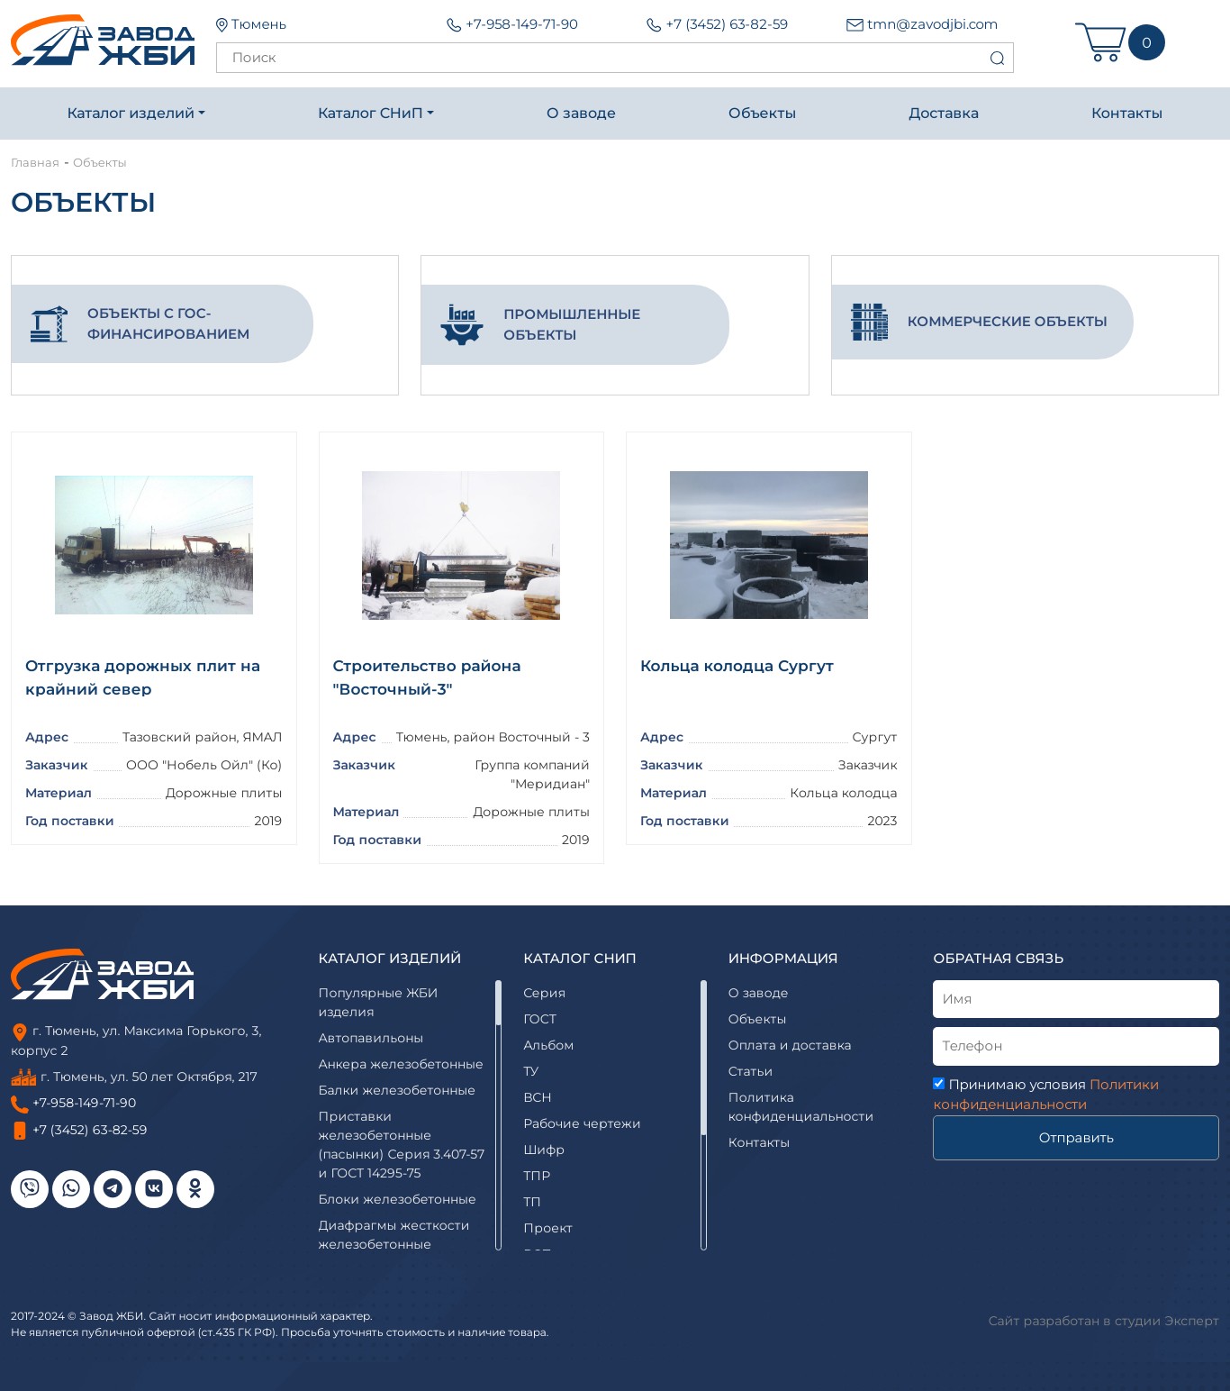Open the Статьи footer link
1230x1391 pixels.
tap(750, 1071)
